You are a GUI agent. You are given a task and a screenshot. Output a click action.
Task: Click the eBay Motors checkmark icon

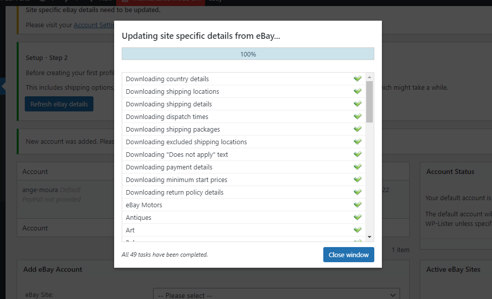[358, 205]
